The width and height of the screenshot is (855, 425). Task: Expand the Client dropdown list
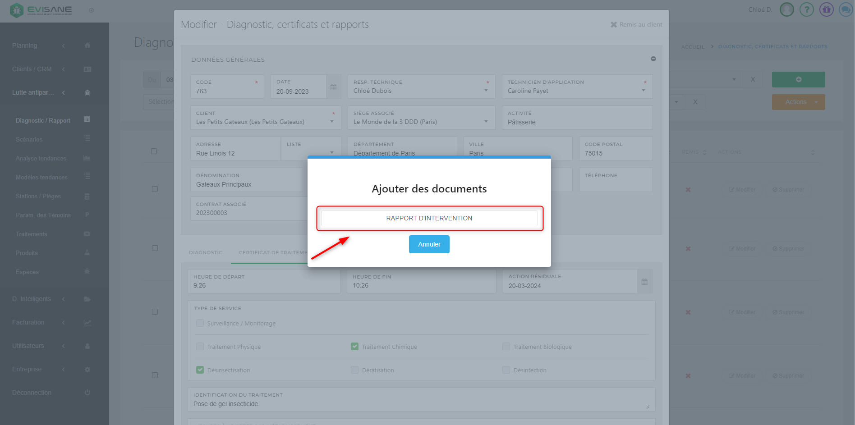(332, 122)
